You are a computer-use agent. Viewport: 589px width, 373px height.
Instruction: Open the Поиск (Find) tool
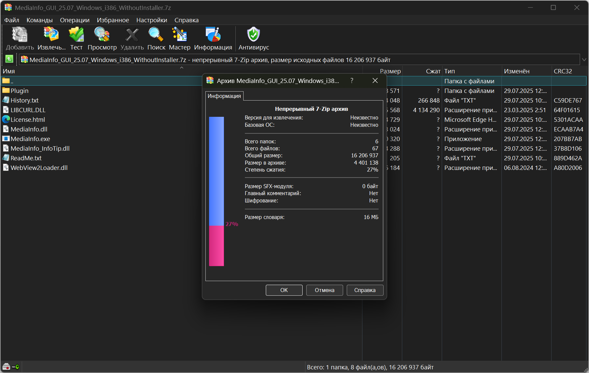point(156,35)
